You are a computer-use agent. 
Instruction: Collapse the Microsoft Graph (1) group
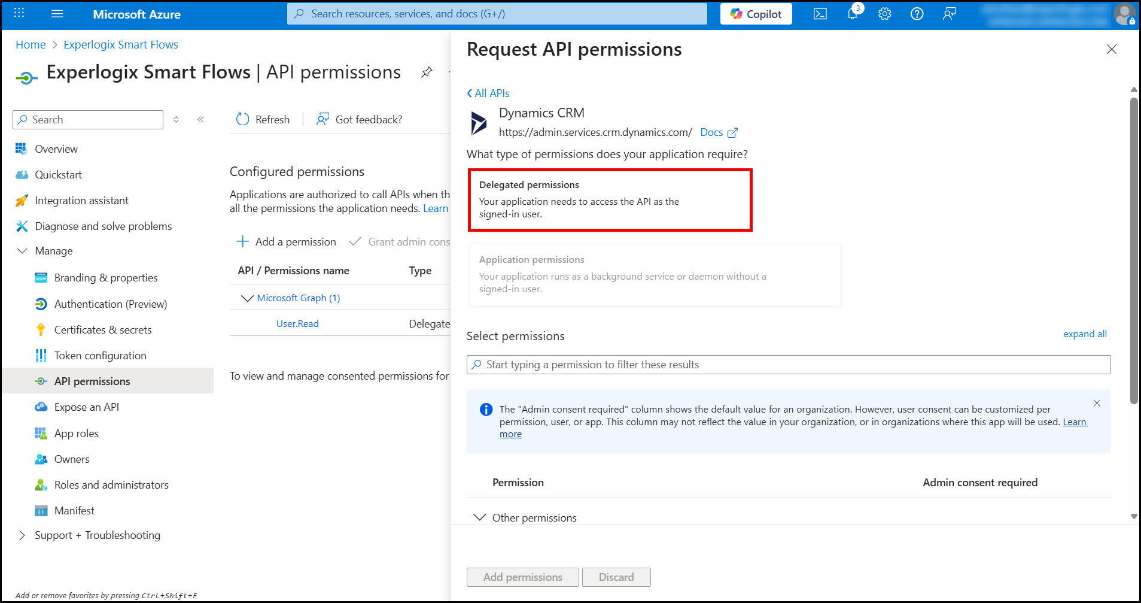click(x=247, y=298)
